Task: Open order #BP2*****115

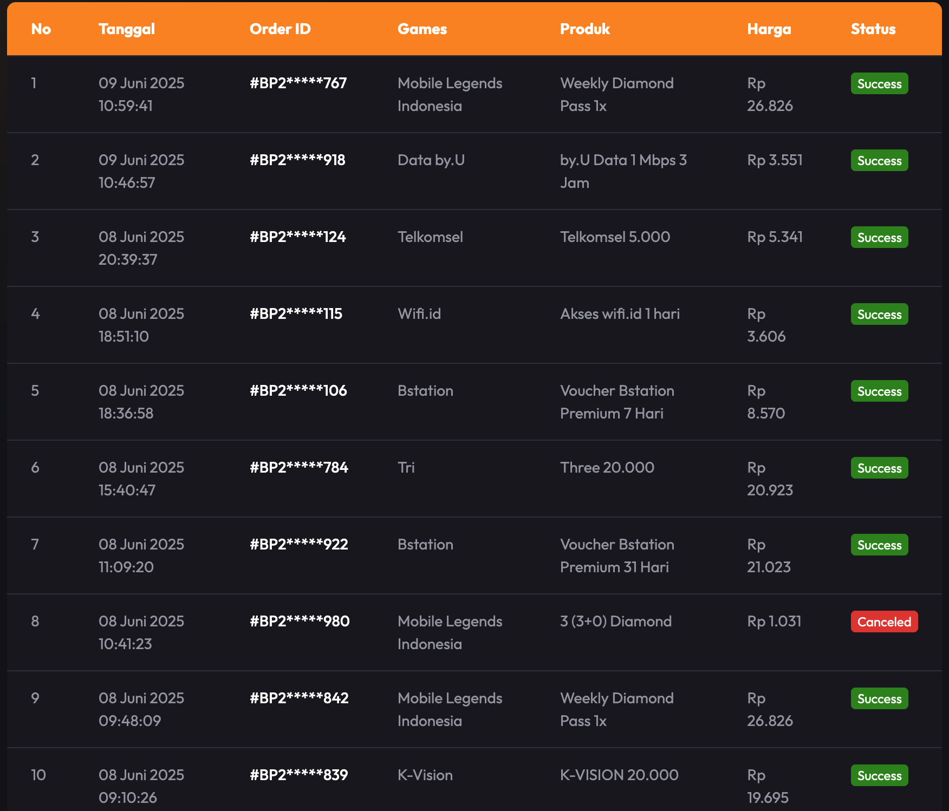Action: (x=296, y=314)
